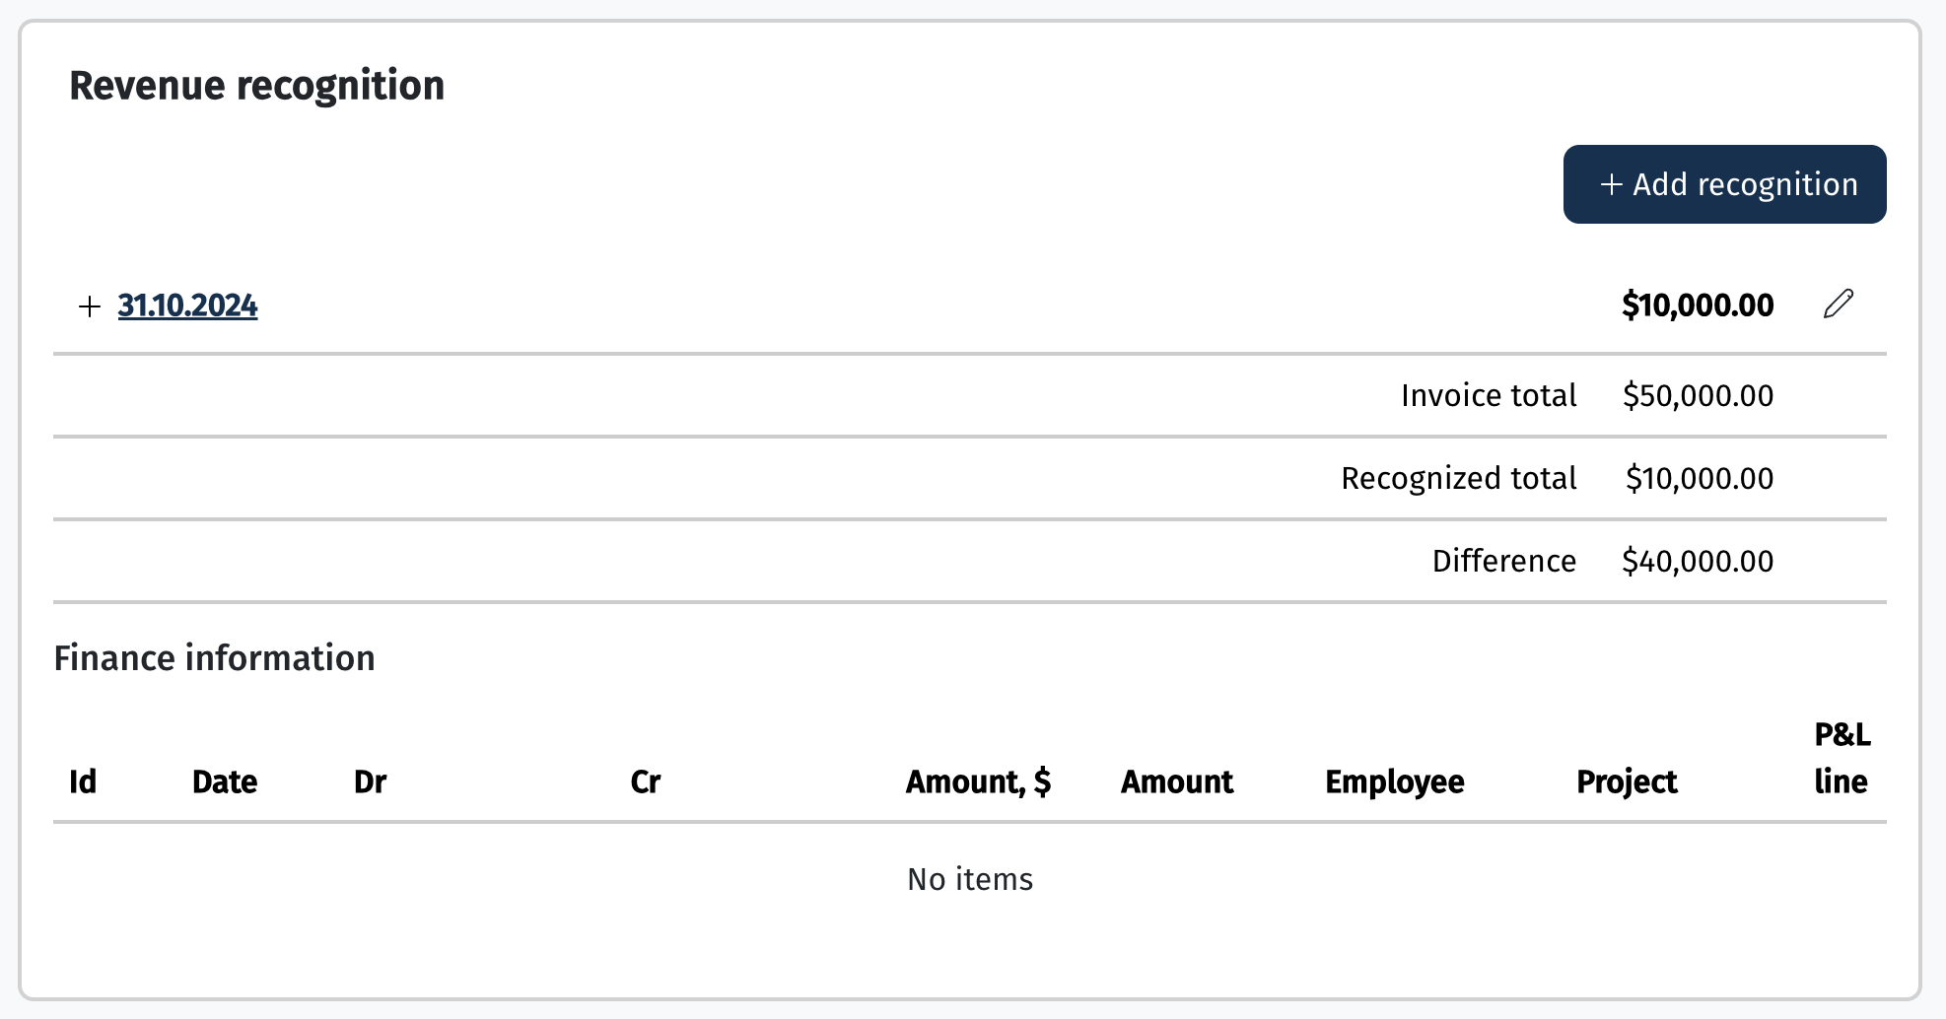Click the Cr column header
The width and height of the screenshot is (1946, 1019).
point(646,781)
